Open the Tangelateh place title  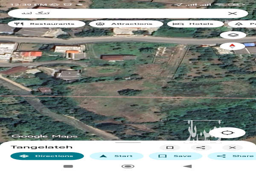[42, 147]
